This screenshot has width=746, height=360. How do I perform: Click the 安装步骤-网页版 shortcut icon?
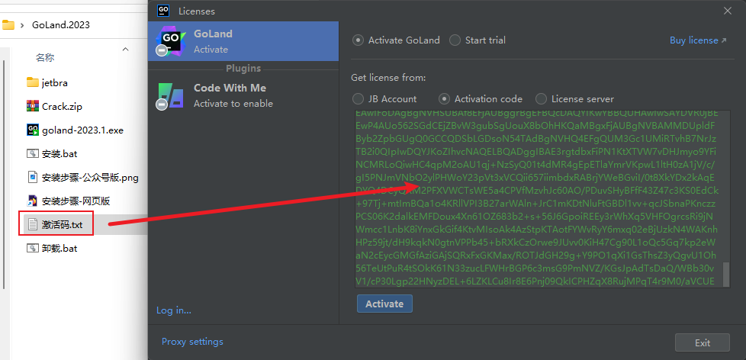click(x=32, y=201)
